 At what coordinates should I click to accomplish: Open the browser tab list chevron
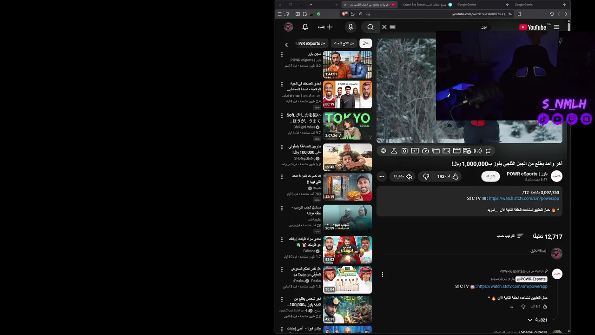pyautogui.click(x=311, y=5)
